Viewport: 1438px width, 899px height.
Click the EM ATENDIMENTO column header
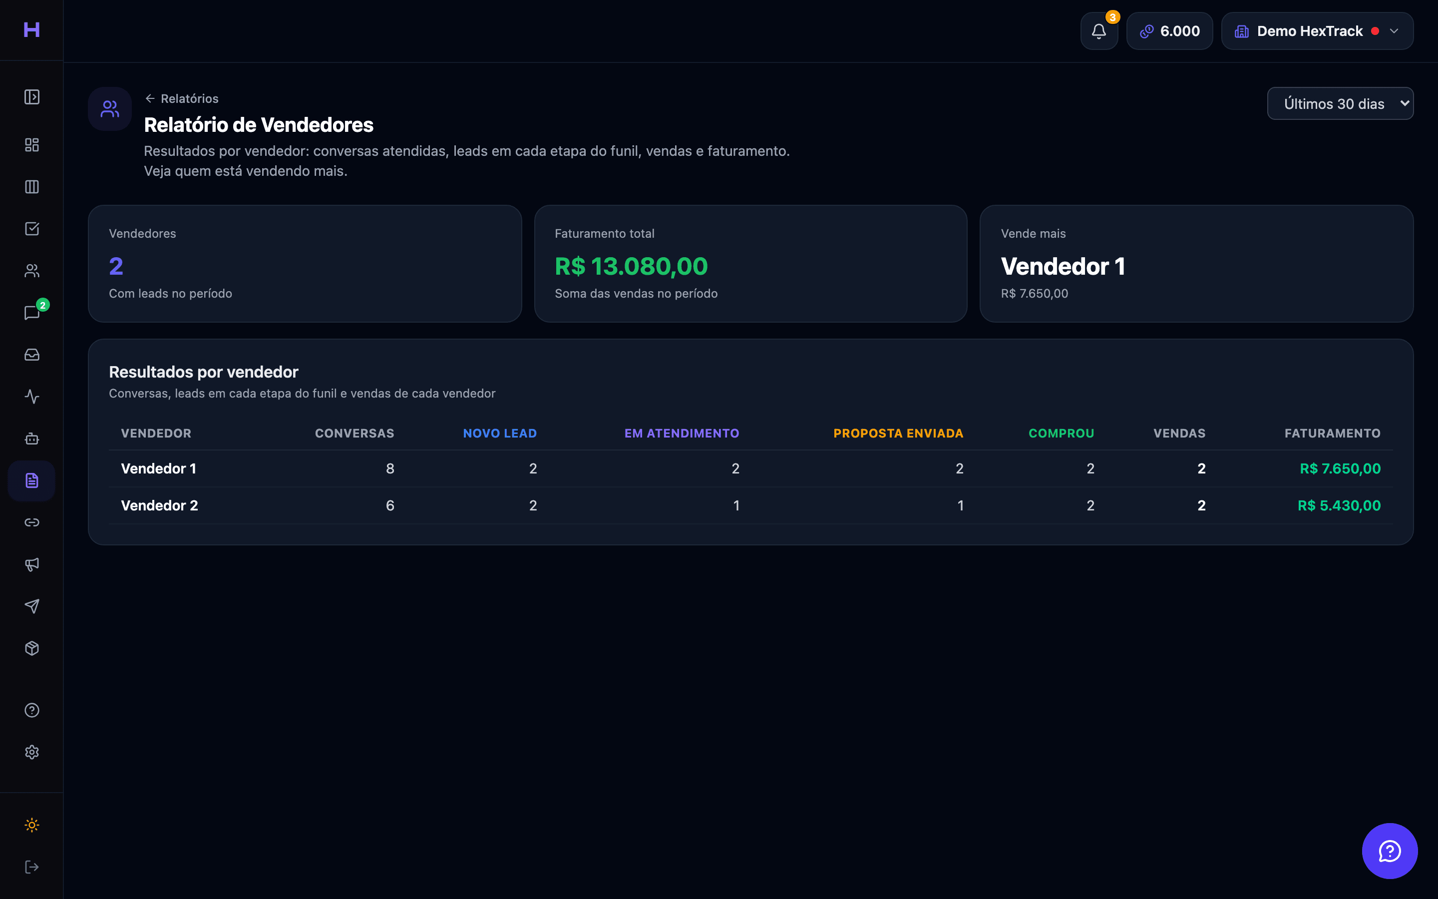pos(682,434)
